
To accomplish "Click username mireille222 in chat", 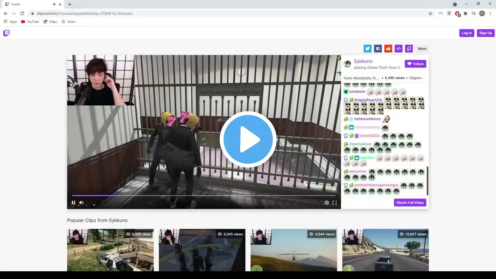I will (x=370, y=136).
